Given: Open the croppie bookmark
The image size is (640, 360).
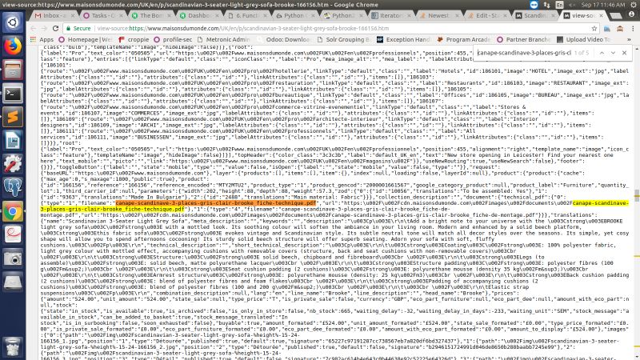Looking at the screenshot, I should (134, 39).
